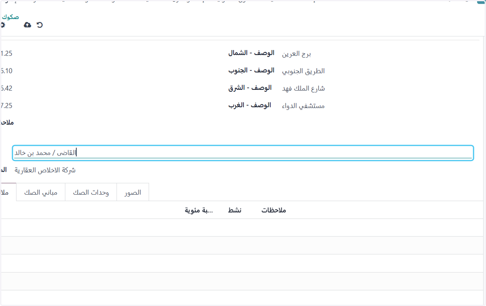
Task: Click the الوصف - الشمال label
Action: [x=251, y=53]
